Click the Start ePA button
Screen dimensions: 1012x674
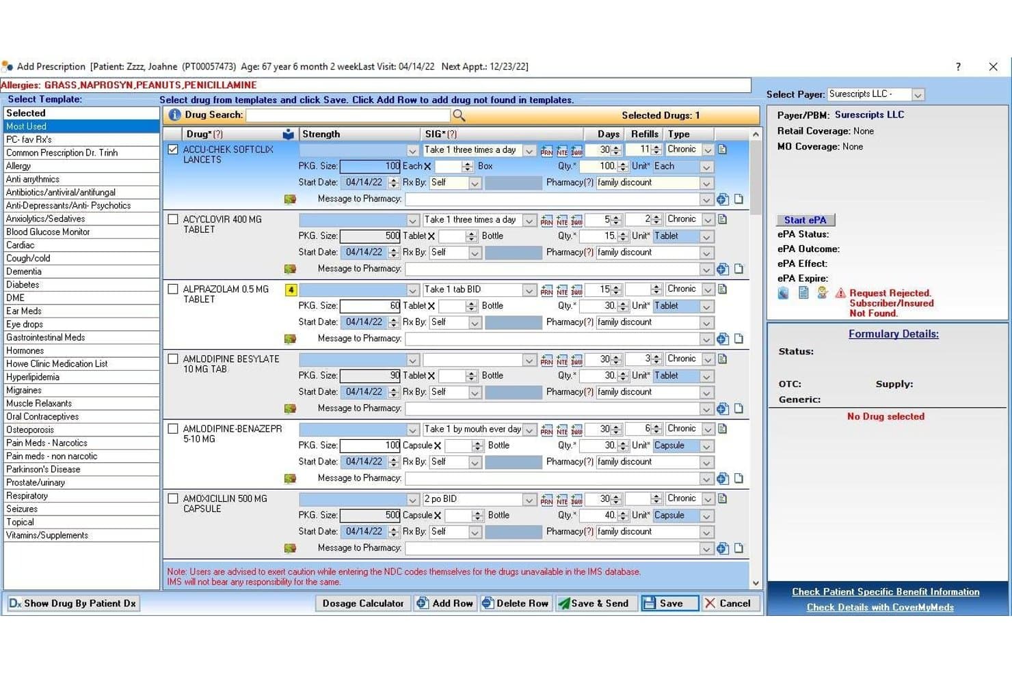pyautogui.click(x=805, y=220)
